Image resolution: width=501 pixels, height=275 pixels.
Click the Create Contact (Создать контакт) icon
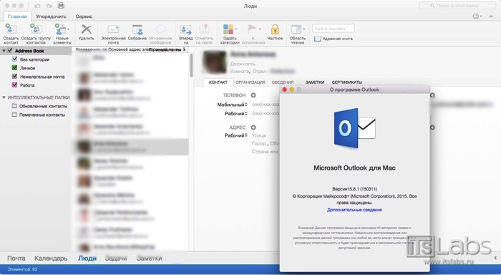[11, 29]
